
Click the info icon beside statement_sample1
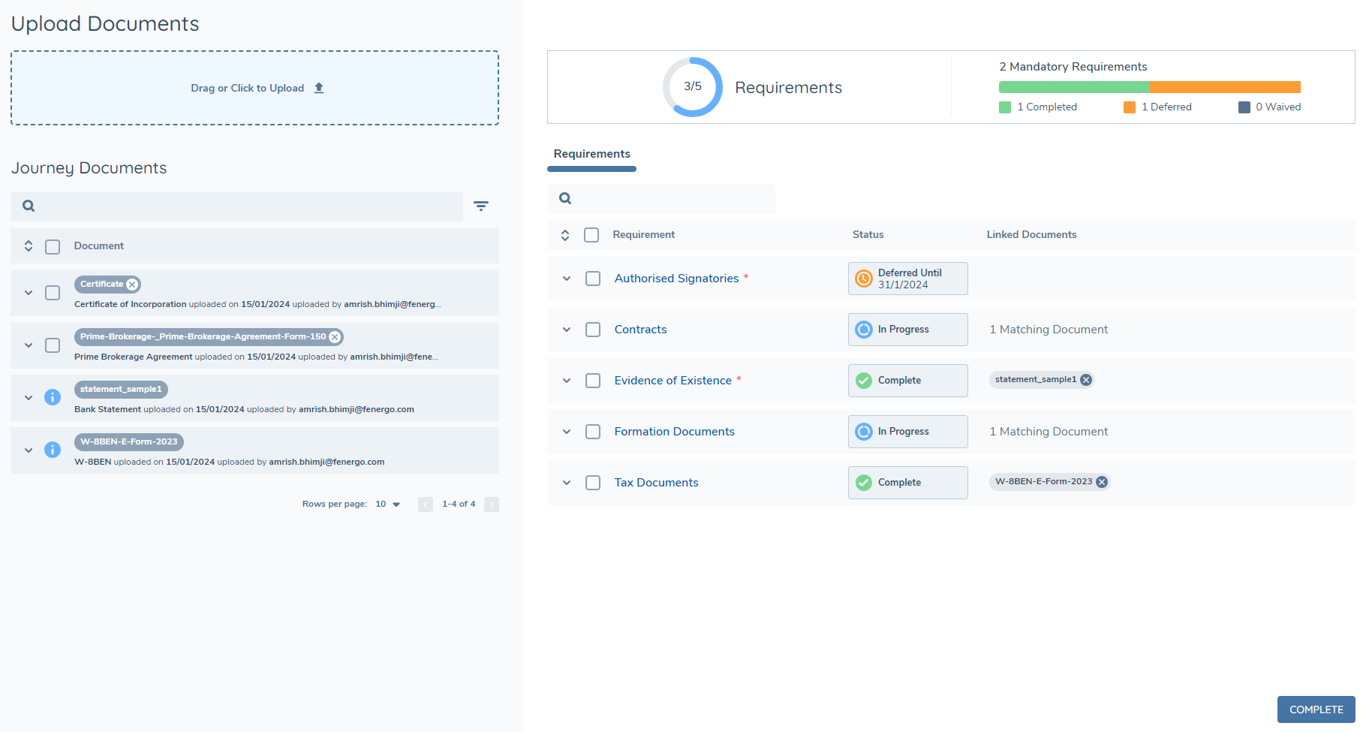click(x=53, y=397)
